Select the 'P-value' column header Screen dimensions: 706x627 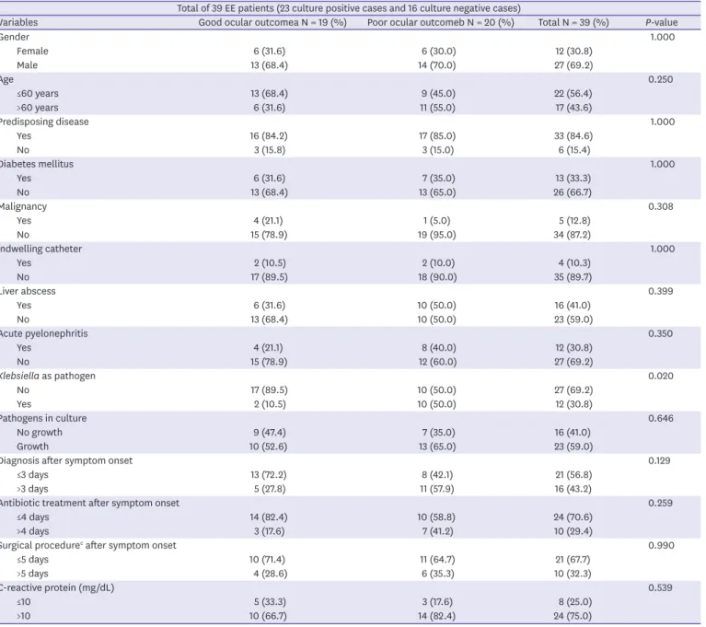(x=662, y=22)
